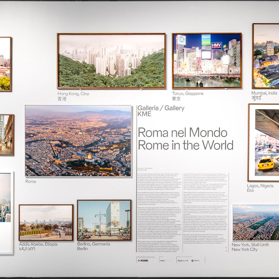Click the 'Roma' caption under aerial photo
The image size is (279, 279).
tap(30, 182)
